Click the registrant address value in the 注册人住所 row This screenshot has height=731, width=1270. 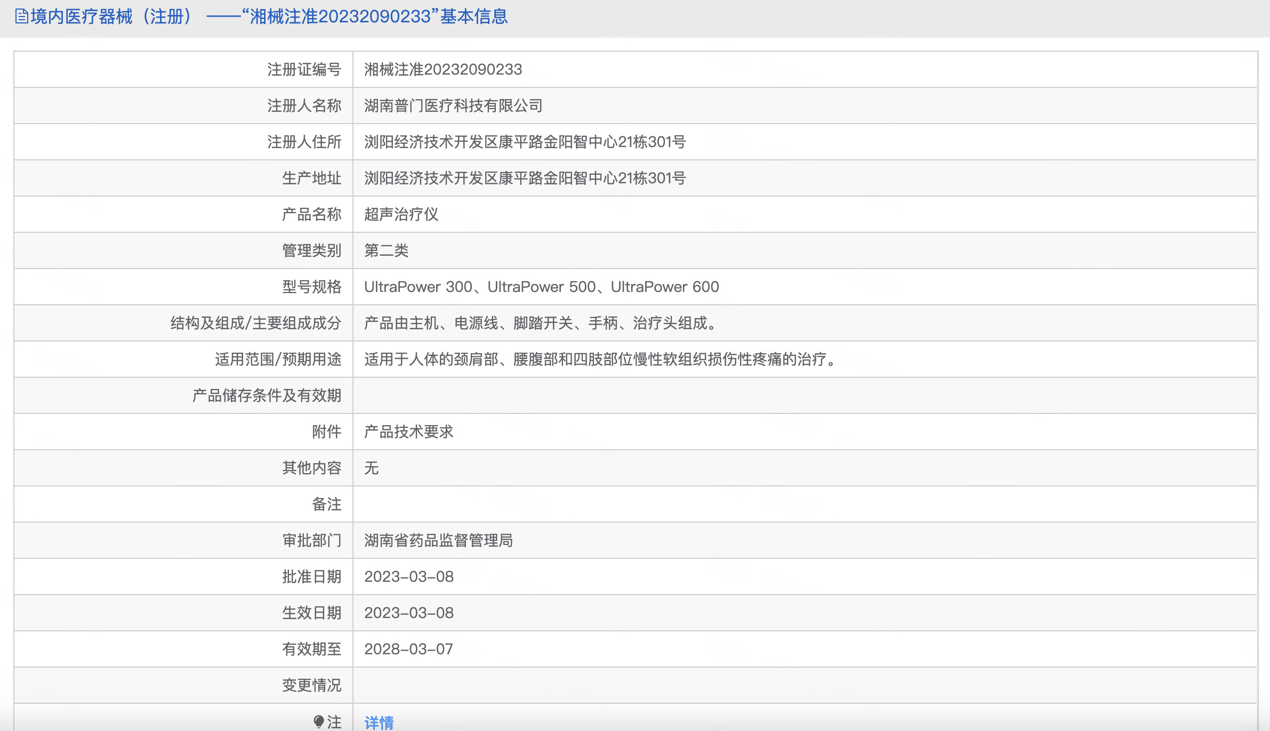(525, 142)
